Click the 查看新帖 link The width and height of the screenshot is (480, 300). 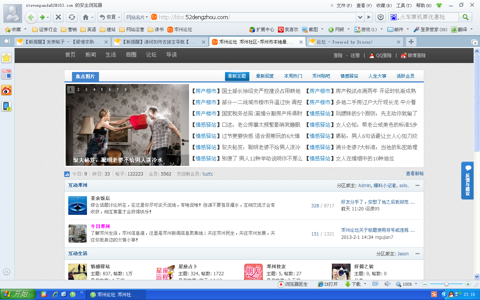click(x=415, y=174)
